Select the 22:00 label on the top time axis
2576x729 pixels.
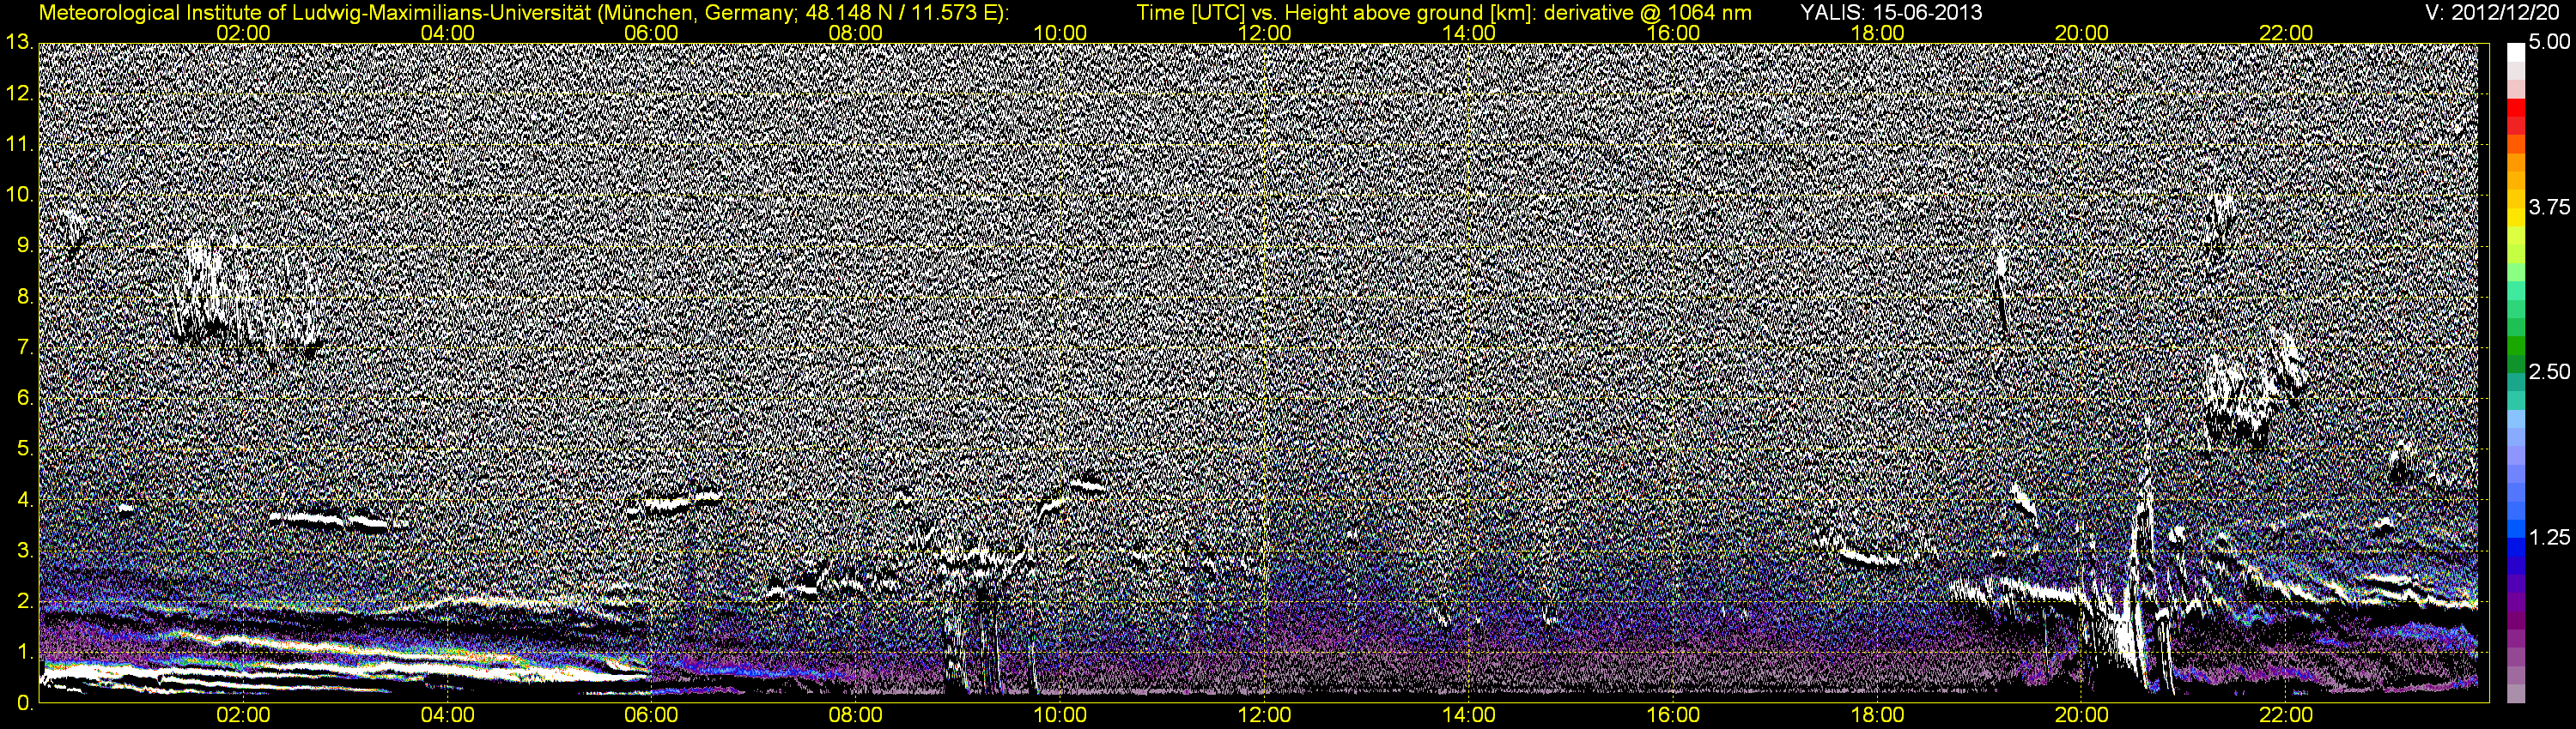[x=2287, y=33]
